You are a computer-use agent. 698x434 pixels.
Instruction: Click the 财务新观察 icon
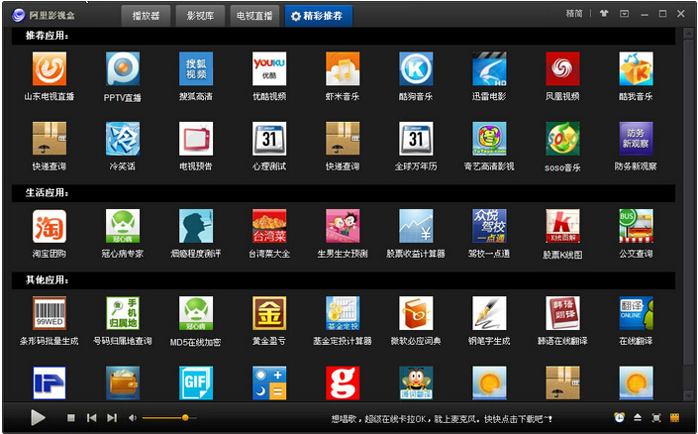(x=636, y=139)
